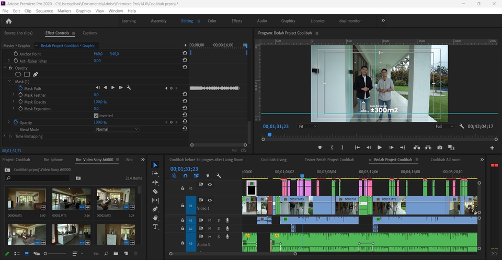Collapse the Mask (1) group
Image resolution: width=502 pixels, height=260 pixels.
pyautogui.click(x=9, y=82)
